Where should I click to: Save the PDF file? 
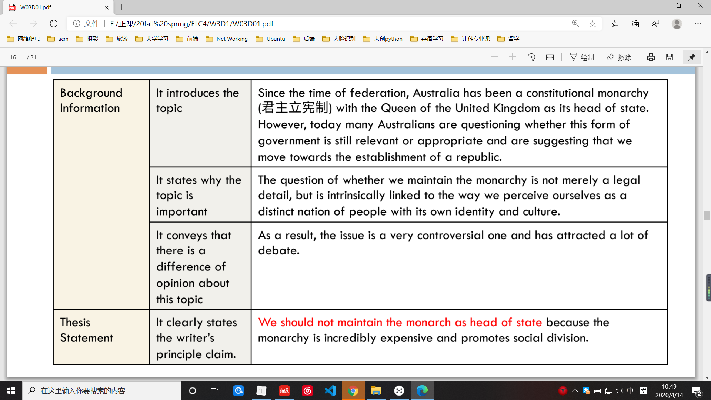tap(670, 57)
